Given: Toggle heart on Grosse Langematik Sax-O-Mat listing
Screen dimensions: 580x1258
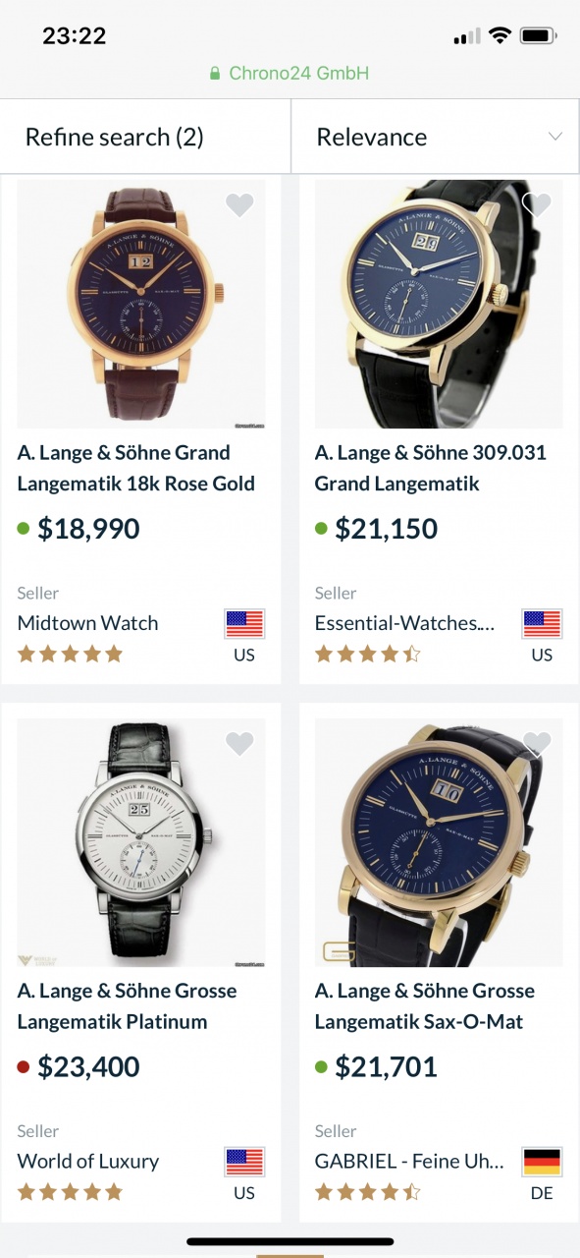Looking at the screenshot, I should pyautogui.click(x=537, y=744).
